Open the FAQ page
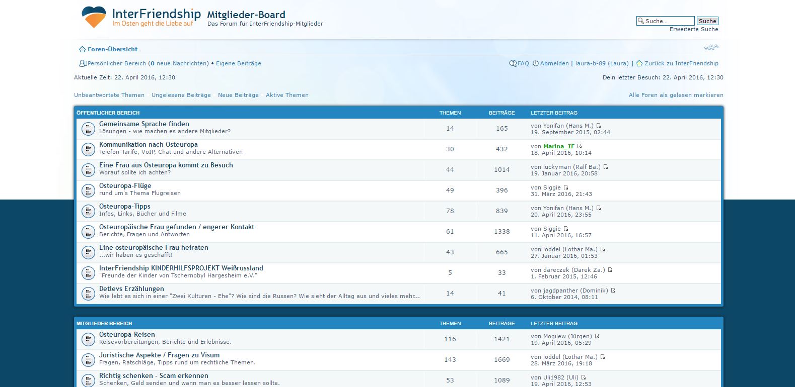 coord(523,63)
